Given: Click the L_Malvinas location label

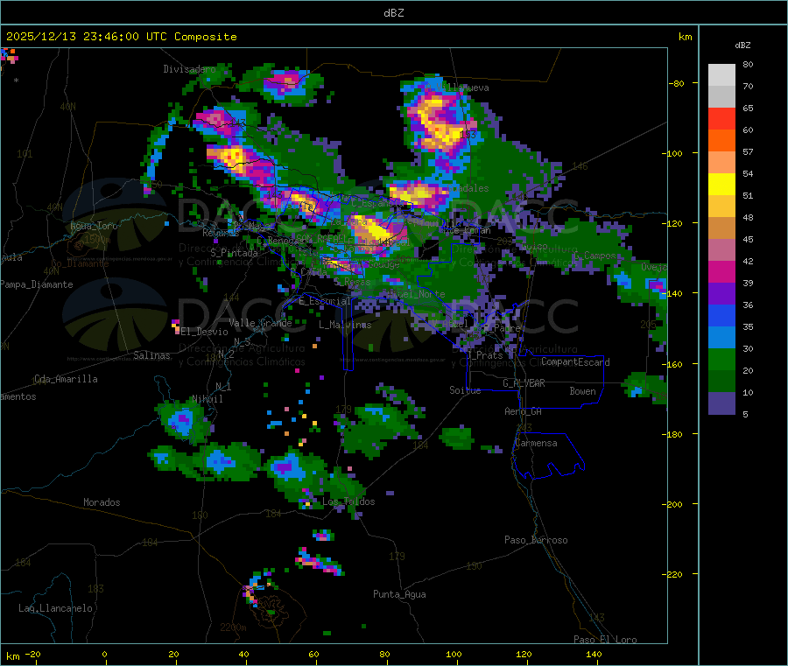Looking at the screenshot, I should click(x=345, y=325).
